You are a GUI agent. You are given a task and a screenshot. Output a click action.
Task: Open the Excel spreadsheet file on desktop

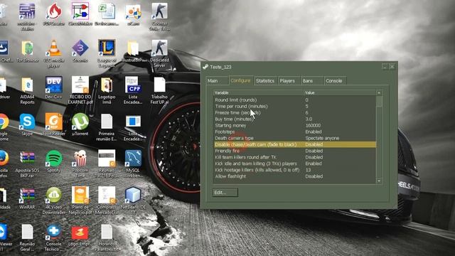(x=107, y=14)
